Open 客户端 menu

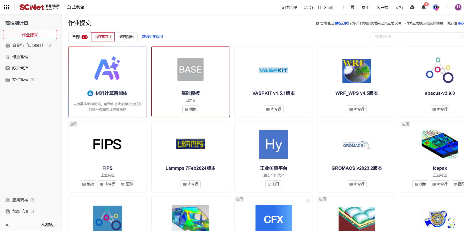[382, 7]
